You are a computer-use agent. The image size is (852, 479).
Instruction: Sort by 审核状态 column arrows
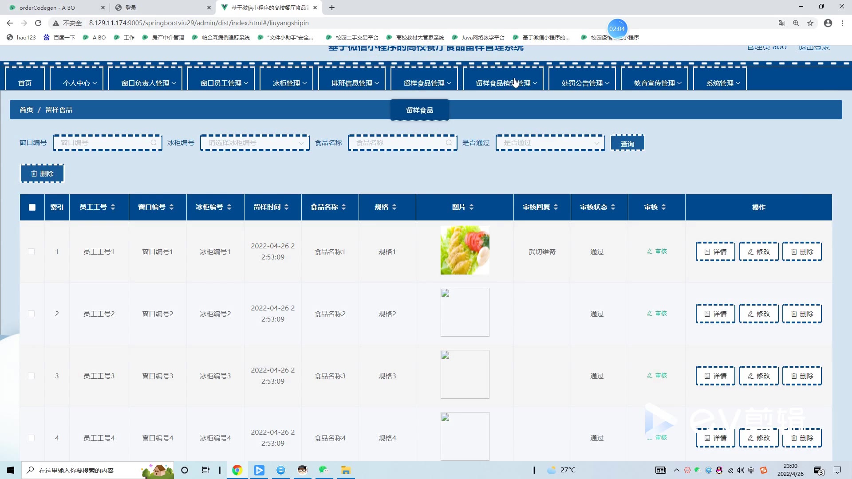(x=613, y=207)
